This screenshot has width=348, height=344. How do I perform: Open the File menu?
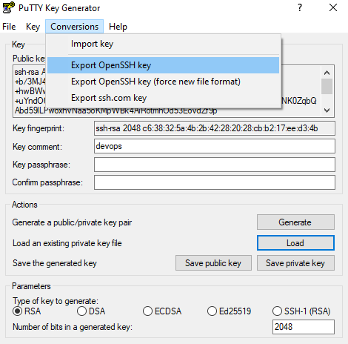point(9,27)
